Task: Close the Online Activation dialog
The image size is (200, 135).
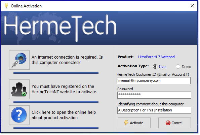Action: [x=192, y=6]
